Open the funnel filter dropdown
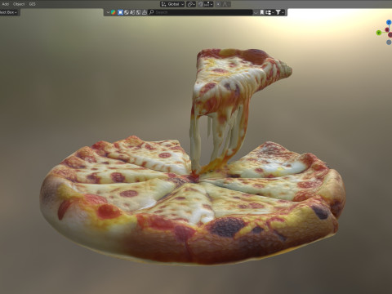392x294 pixels. click(x=280, y=12)
